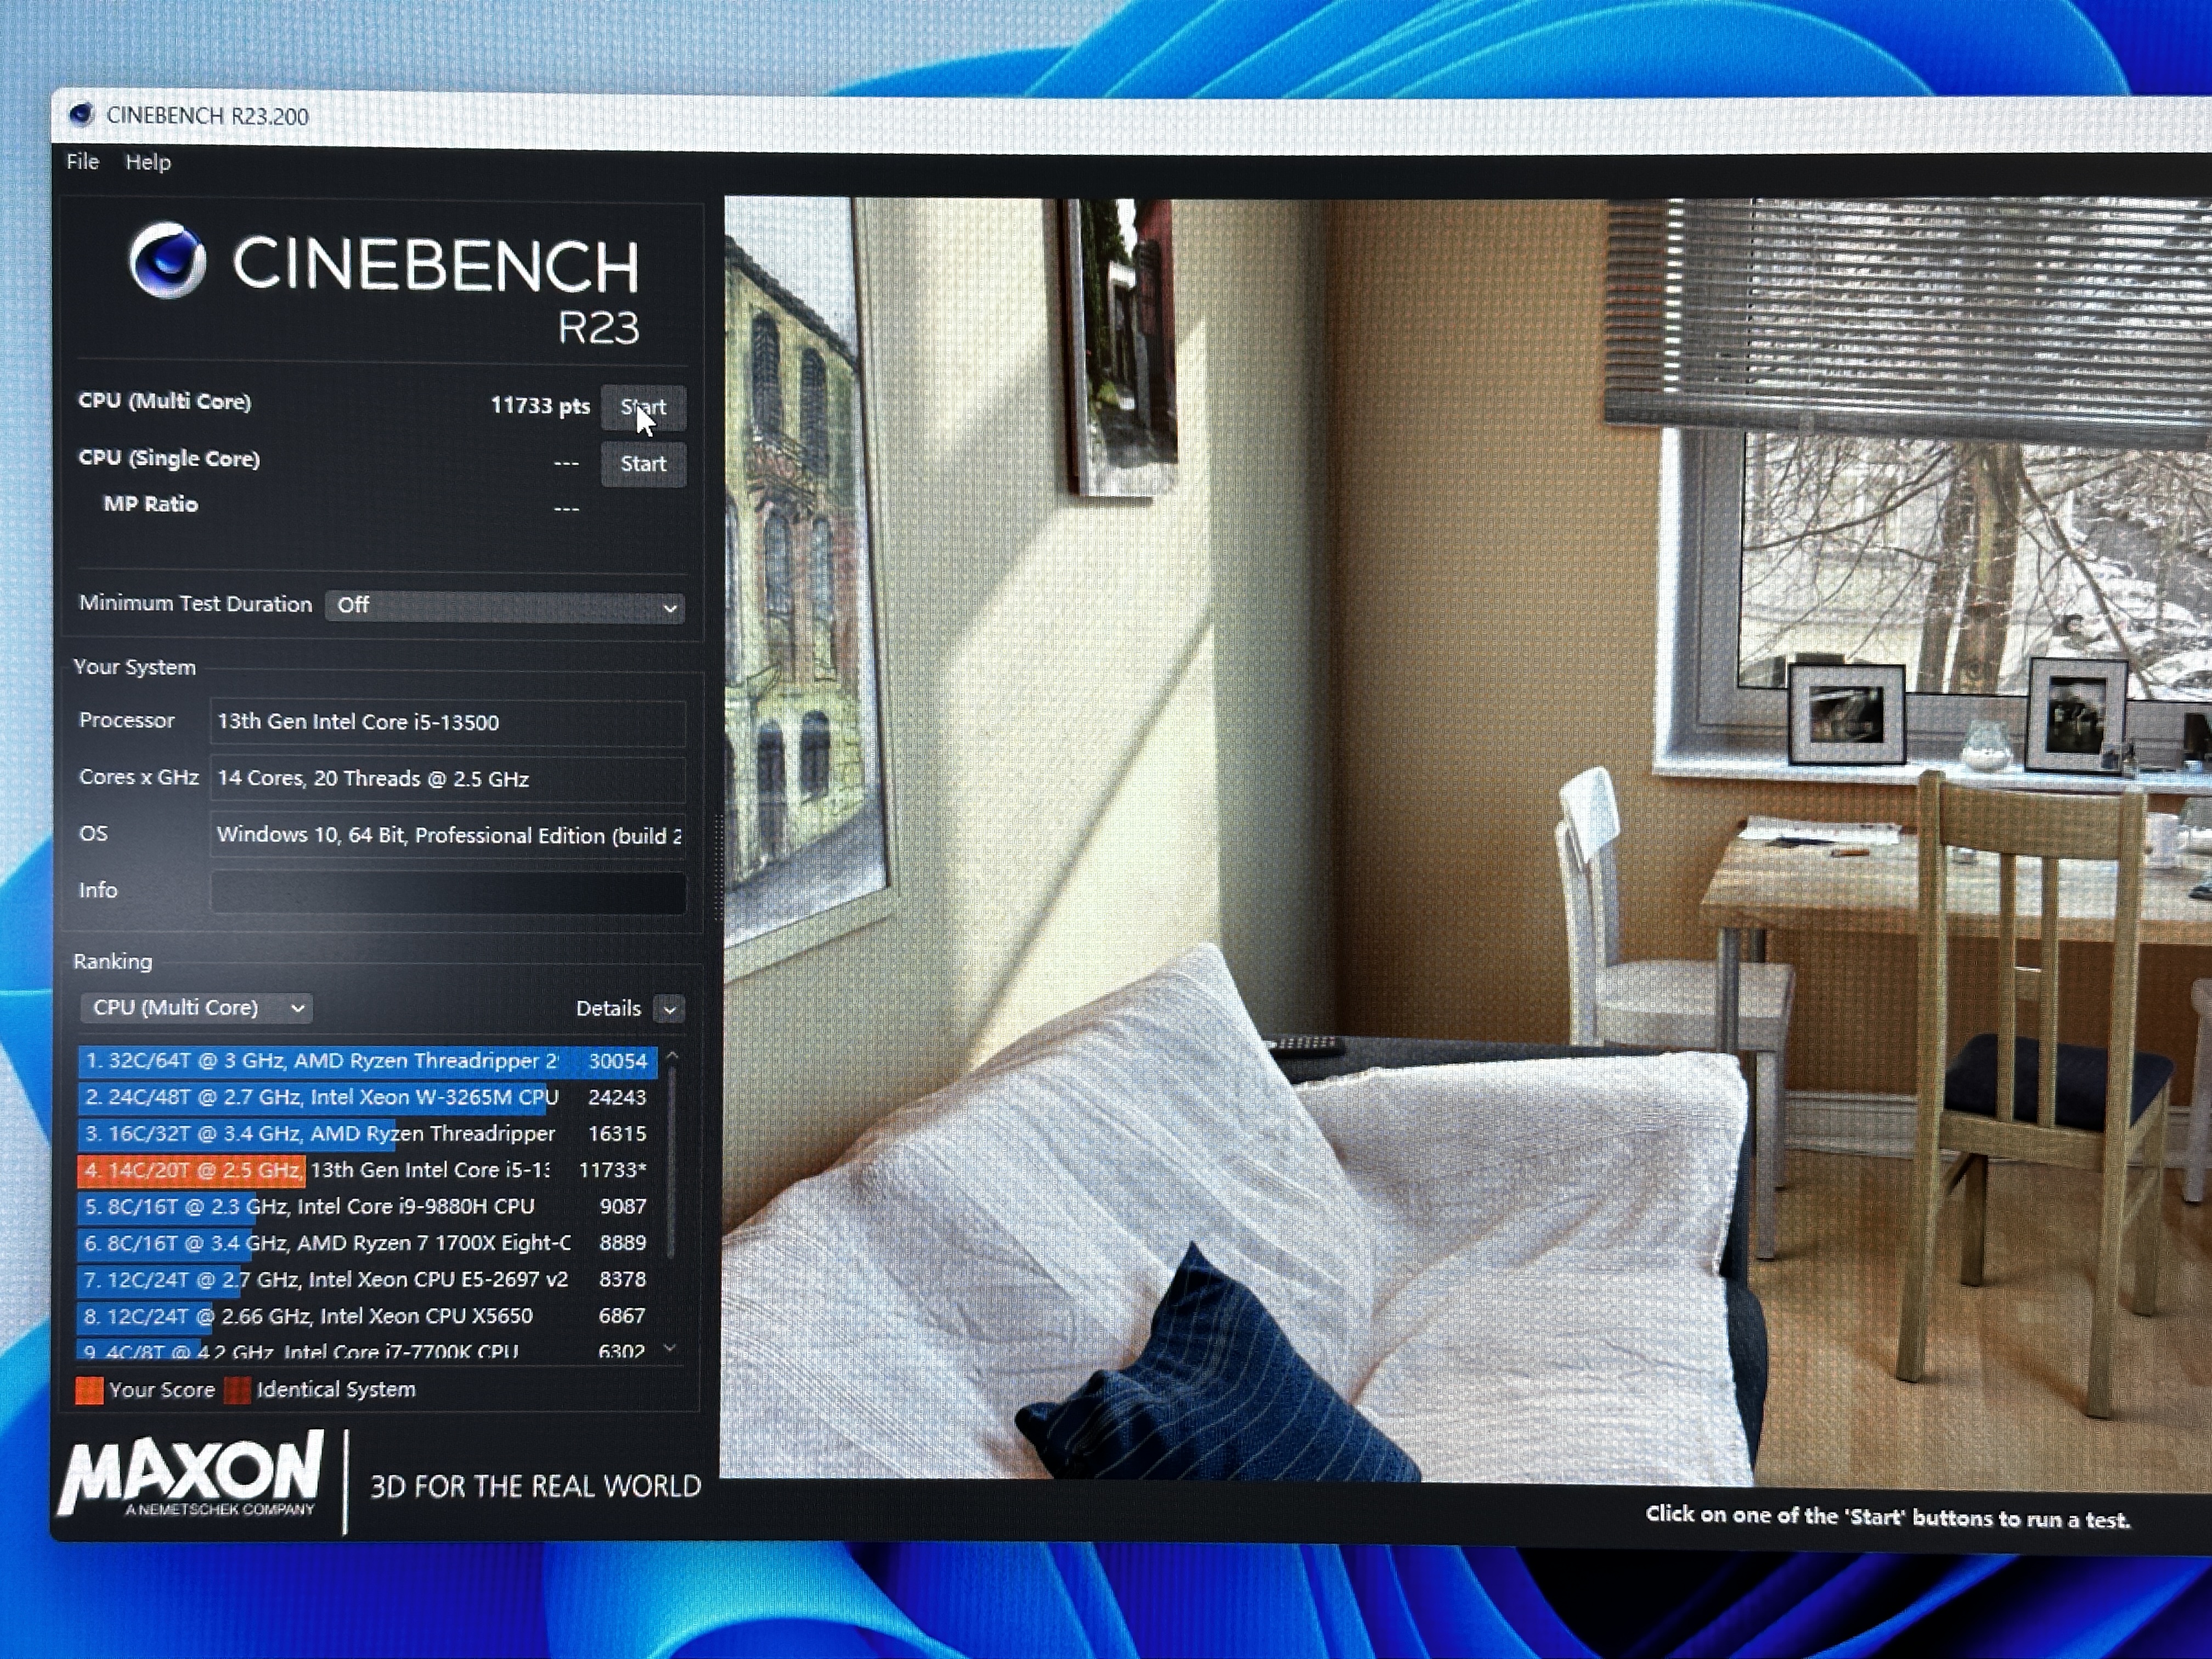
Task: Open the File menu
Action: (x=82, y=161)
